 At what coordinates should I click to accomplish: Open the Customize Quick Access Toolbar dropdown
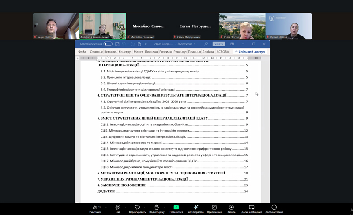click(x=146, y=44)
